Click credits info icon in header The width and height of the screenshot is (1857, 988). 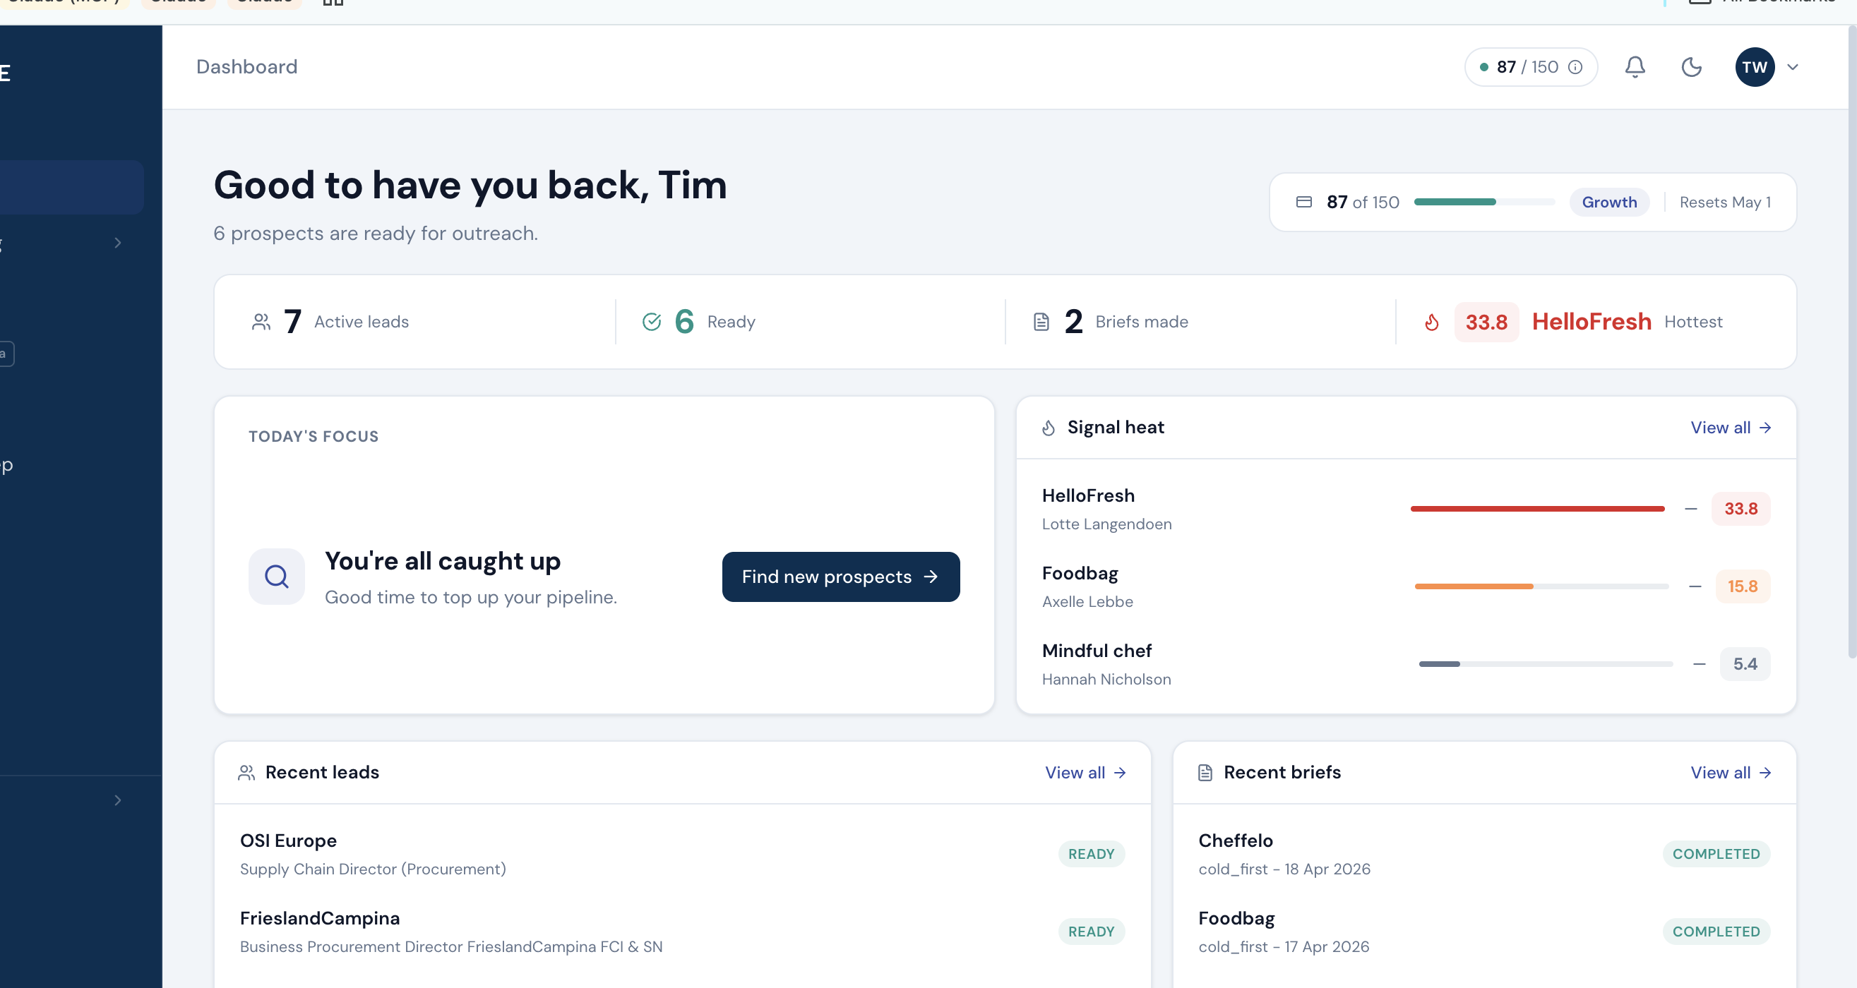[x=1576, y=67]
